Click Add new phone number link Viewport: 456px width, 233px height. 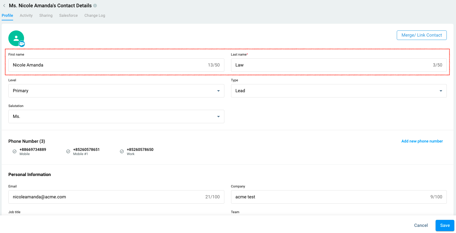tap(422, 141)
